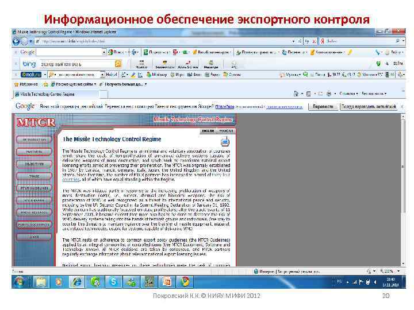Click the Google Toolbar highlighter pen icon

coord(350,52)
